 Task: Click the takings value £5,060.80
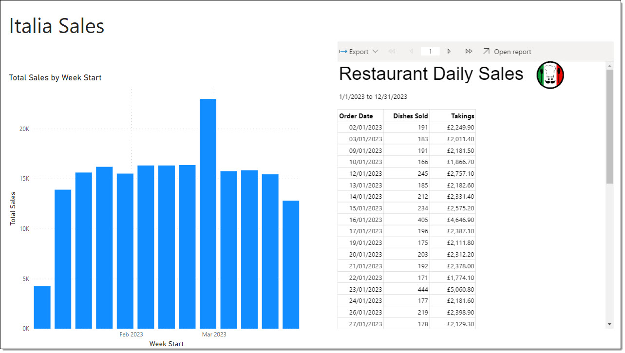(453, 289)
